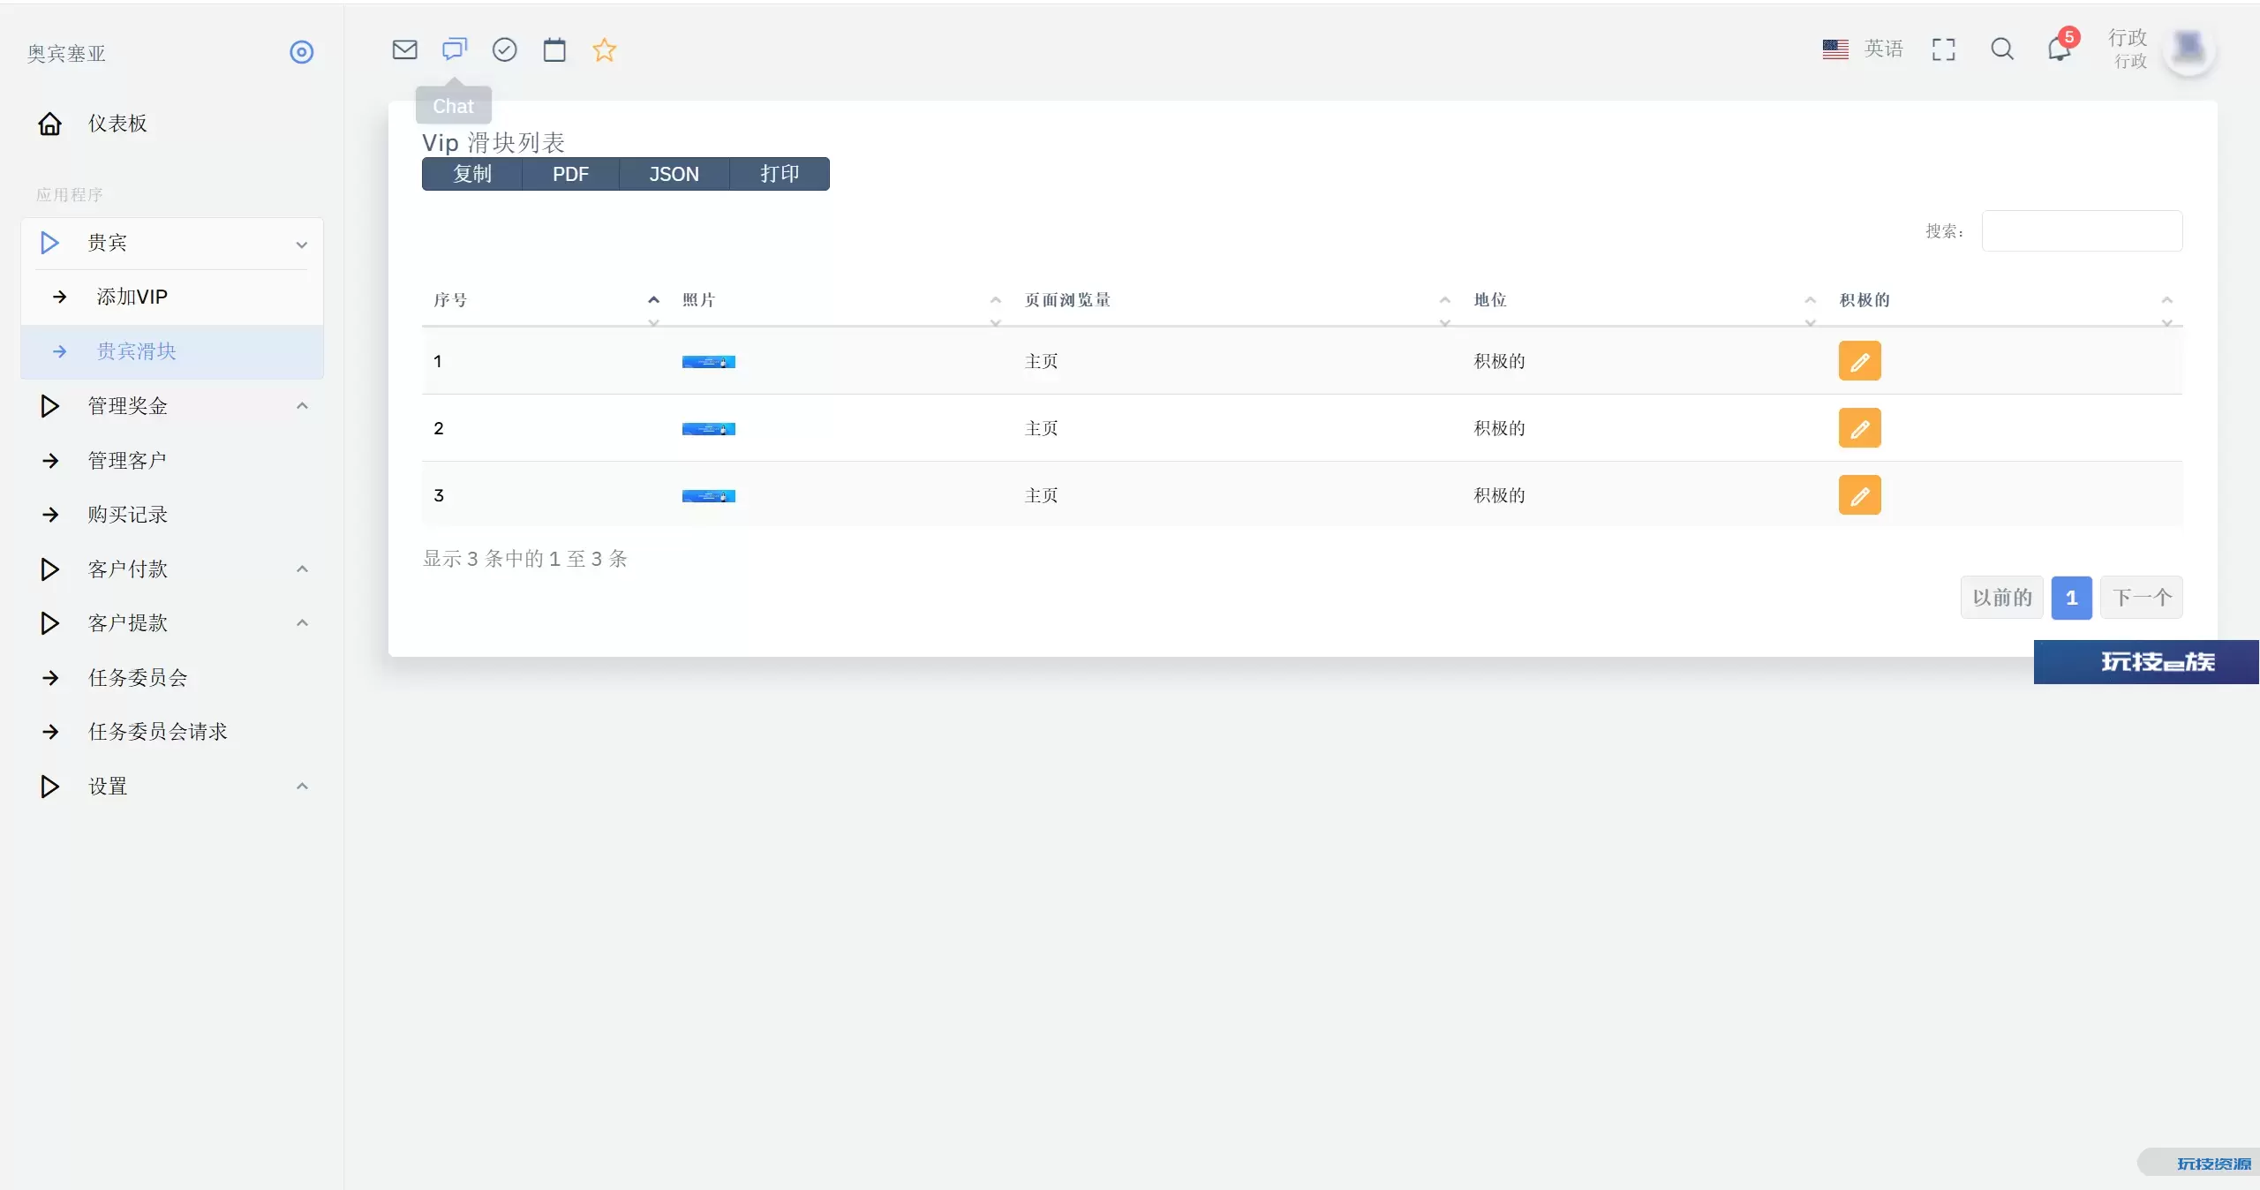Open notifications bell with badge 5

(x=2059, y=49)
